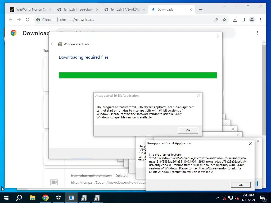Open taskbar search
This screenshot has height=203, width=271.
point(19,198)
